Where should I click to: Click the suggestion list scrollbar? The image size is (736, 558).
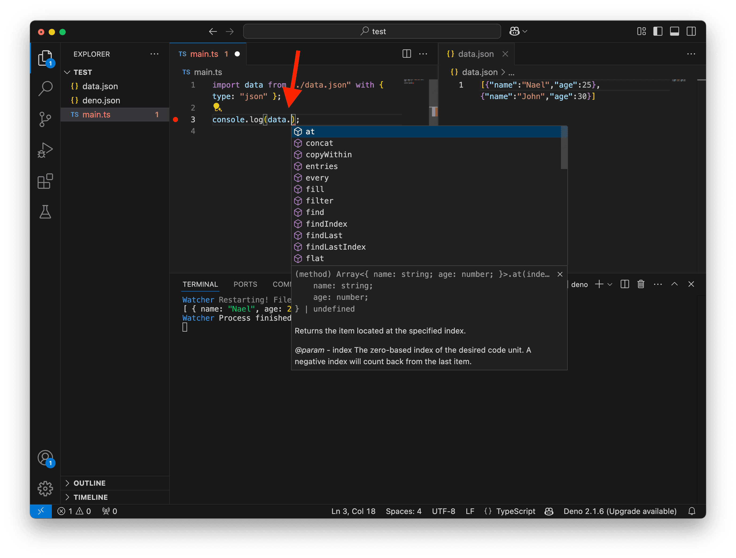[x=564, y=148]
